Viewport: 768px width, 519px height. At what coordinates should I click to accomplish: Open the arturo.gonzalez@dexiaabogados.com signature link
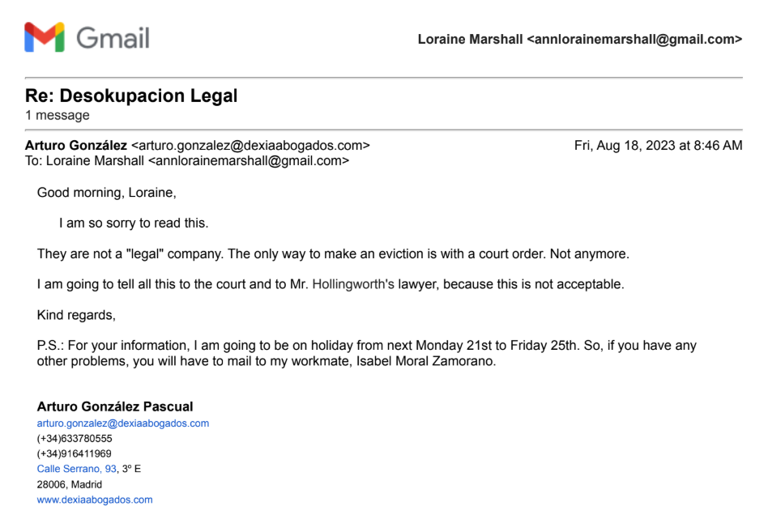pos(123,423)
